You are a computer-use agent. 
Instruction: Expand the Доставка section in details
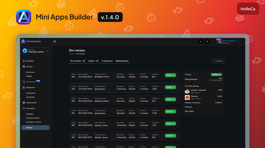189,111
